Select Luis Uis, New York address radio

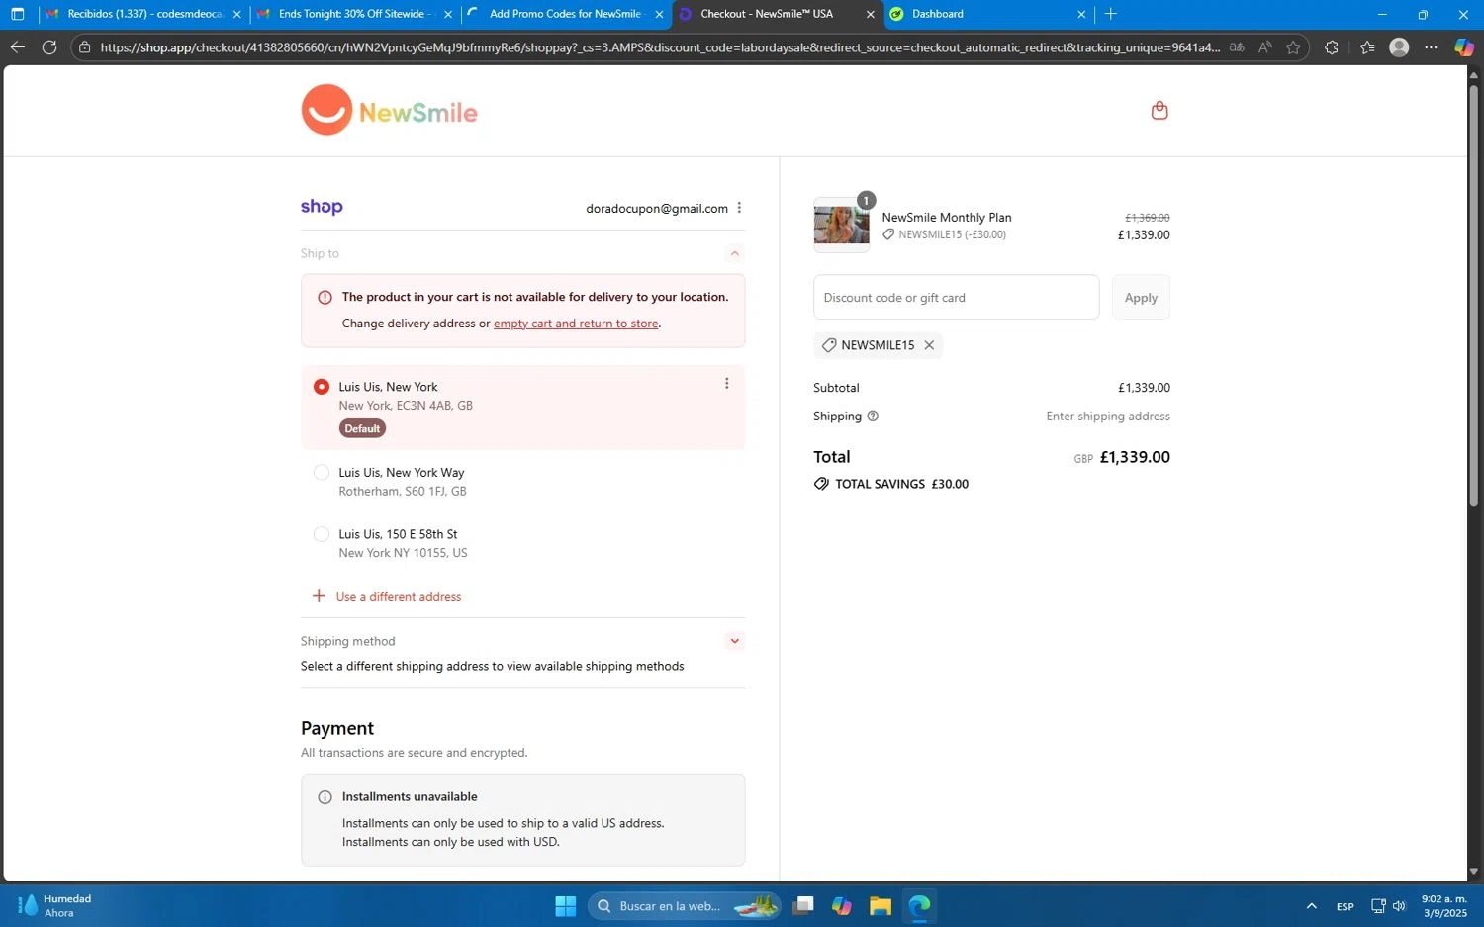click(x=322, y=387)
